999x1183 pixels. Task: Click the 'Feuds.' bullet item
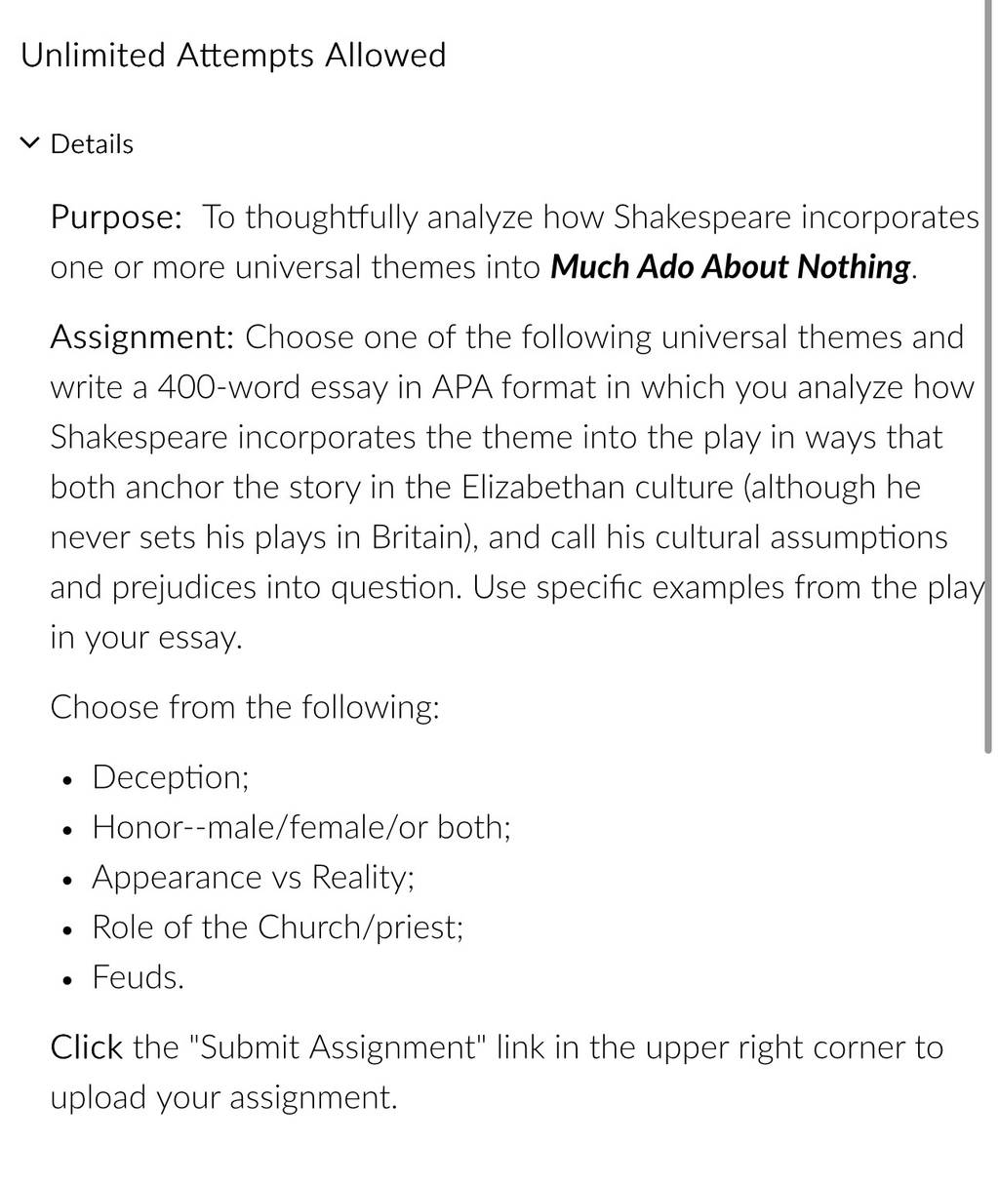[x=138, y=977]
